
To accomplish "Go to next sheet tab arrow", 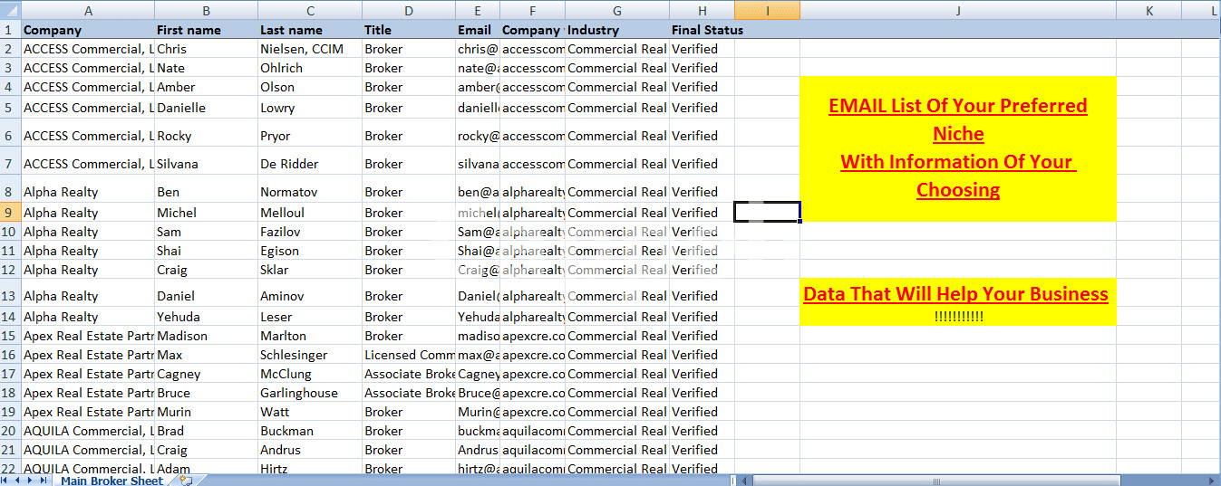I will [31, 481].
